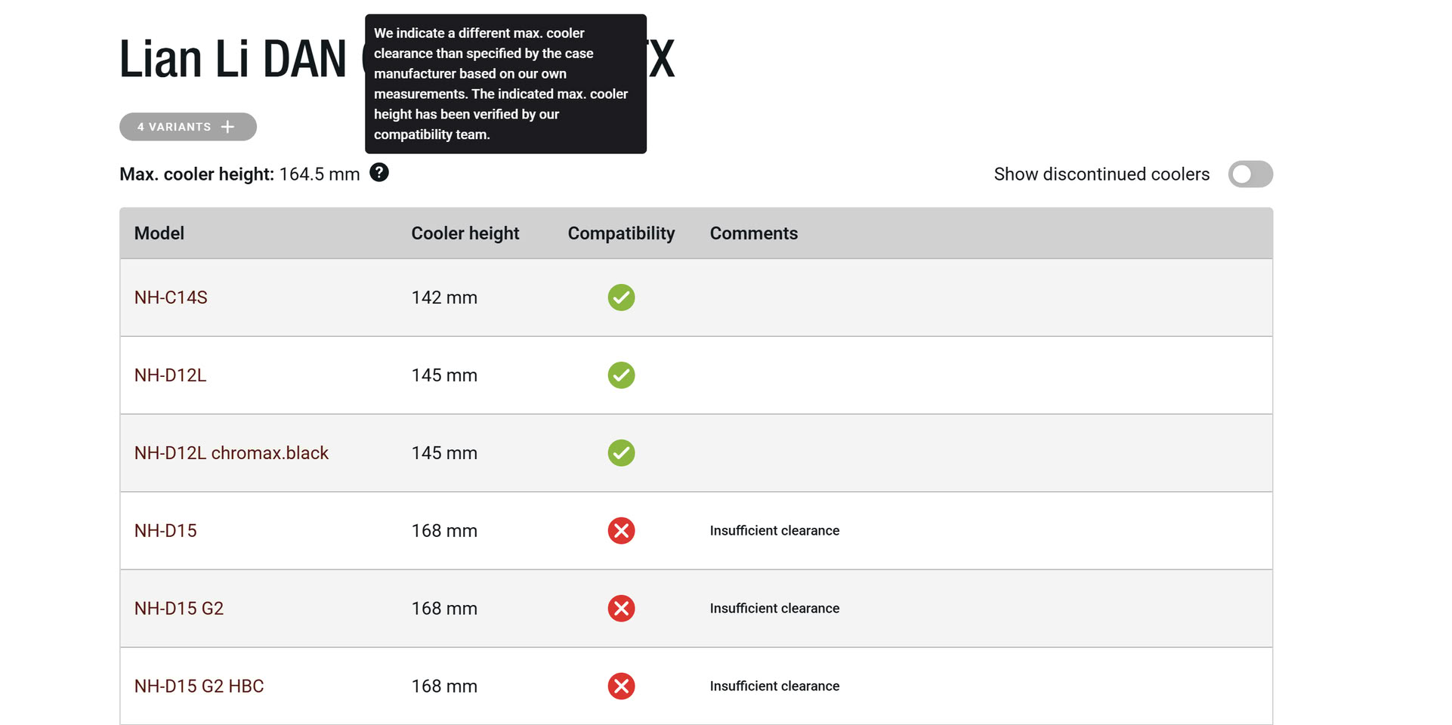1452x725 pixels.
Task: Open the NH-C14S cooler link
Action: click(171, 298)
